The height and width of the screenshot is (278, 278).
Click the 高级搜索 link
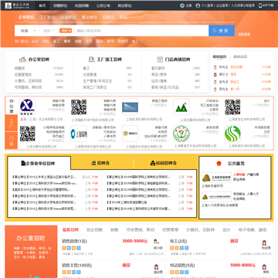tap(244, 34)
